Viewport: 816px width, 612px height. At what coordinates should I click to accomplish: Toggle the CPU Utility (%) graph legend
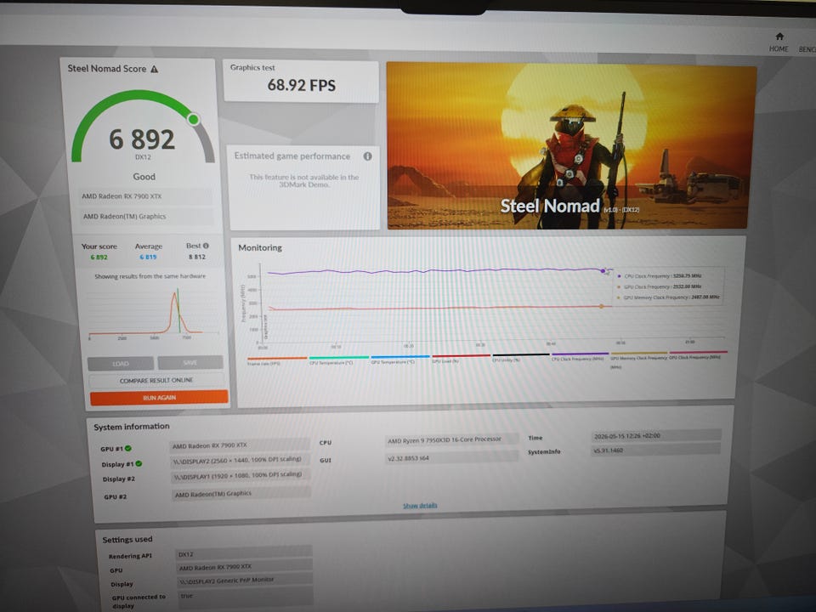(520, 359)
